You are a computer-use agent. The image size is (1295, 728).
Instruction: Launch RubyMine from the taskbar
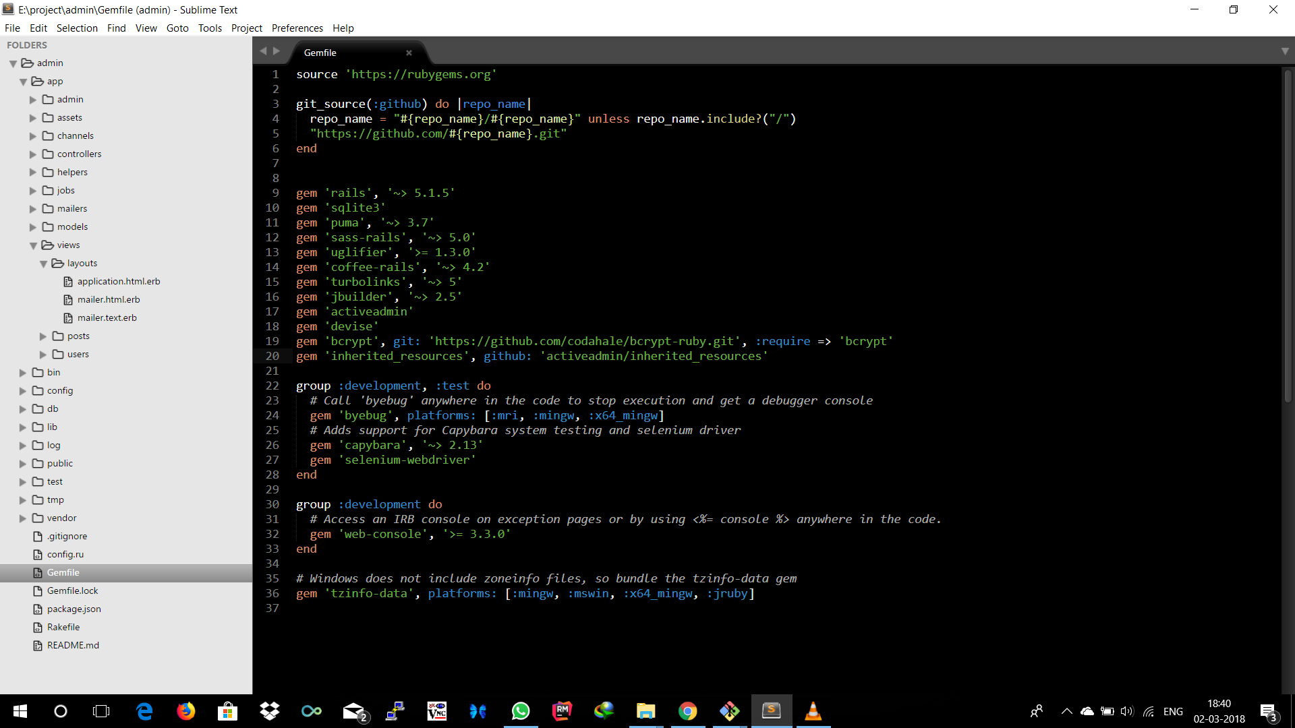[x=563, y=711]
